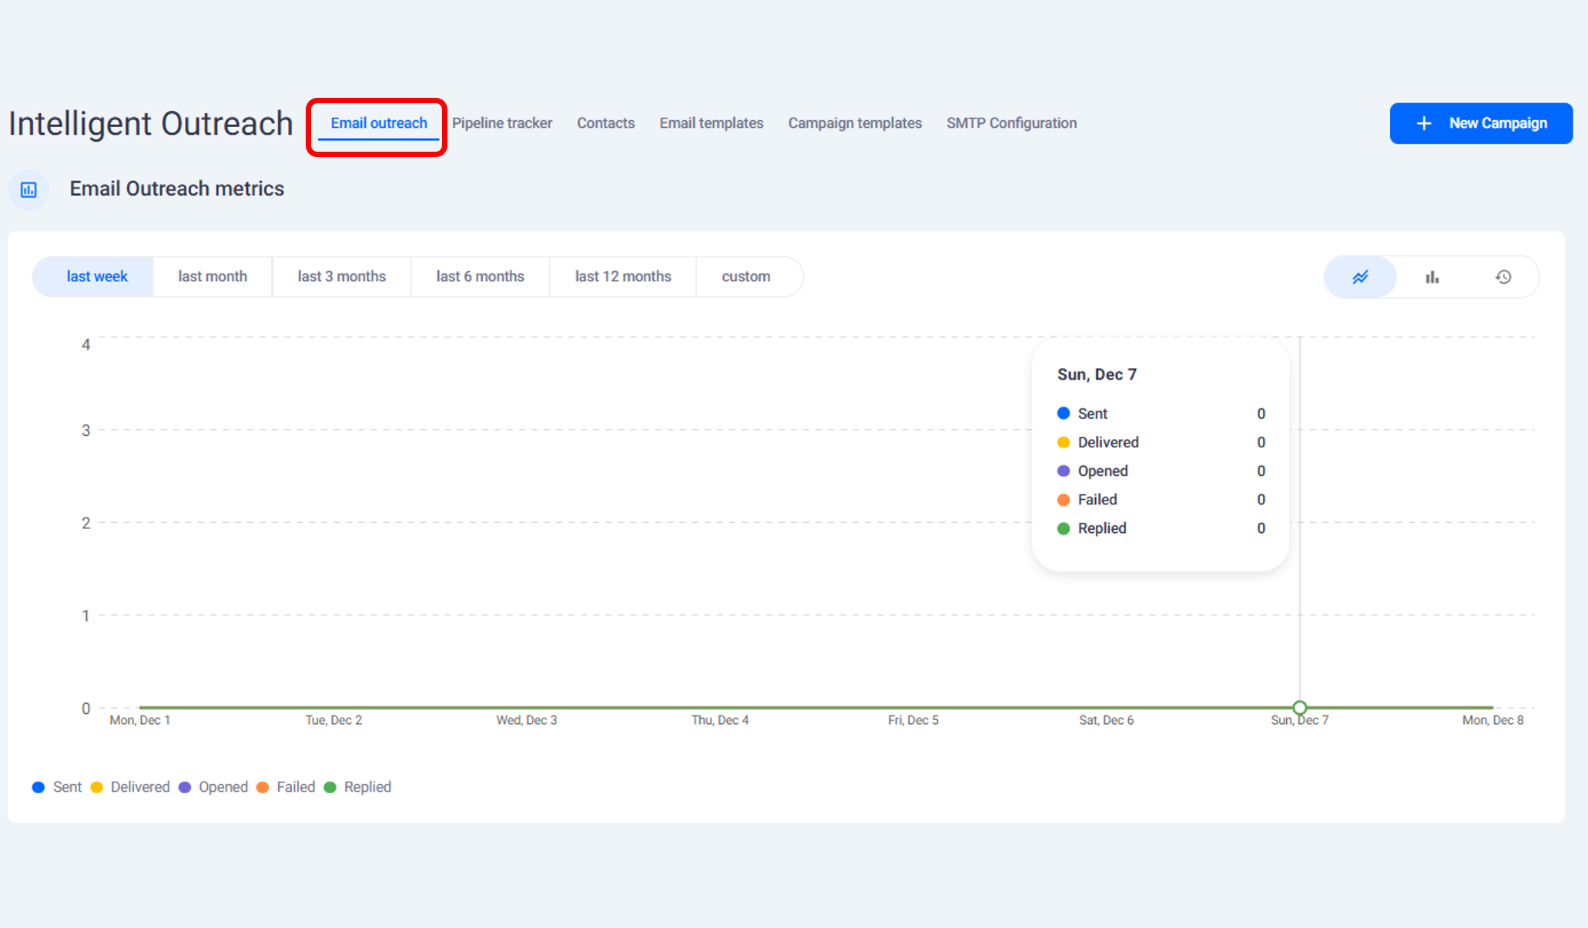The width and height of the screenshot is (1588, 928).
Task: Hide the Replied series in legend
Action: (358, 787)
